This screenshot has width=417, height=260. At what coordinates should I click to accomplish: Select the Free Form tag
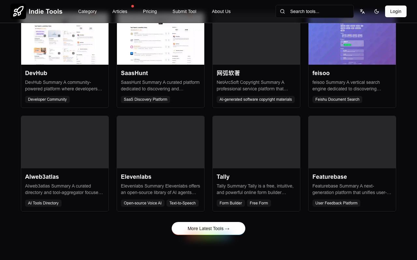coord(259,203)
